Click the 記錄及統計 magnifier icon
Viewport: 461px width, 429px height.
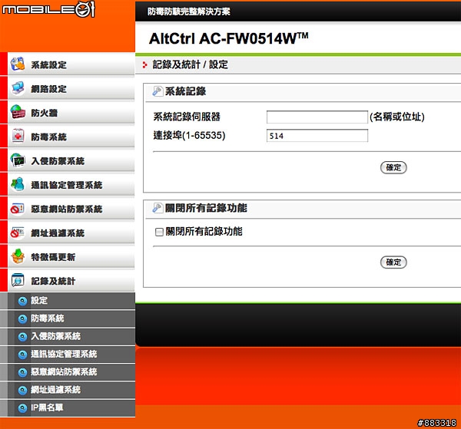click(x=18, y=281)
